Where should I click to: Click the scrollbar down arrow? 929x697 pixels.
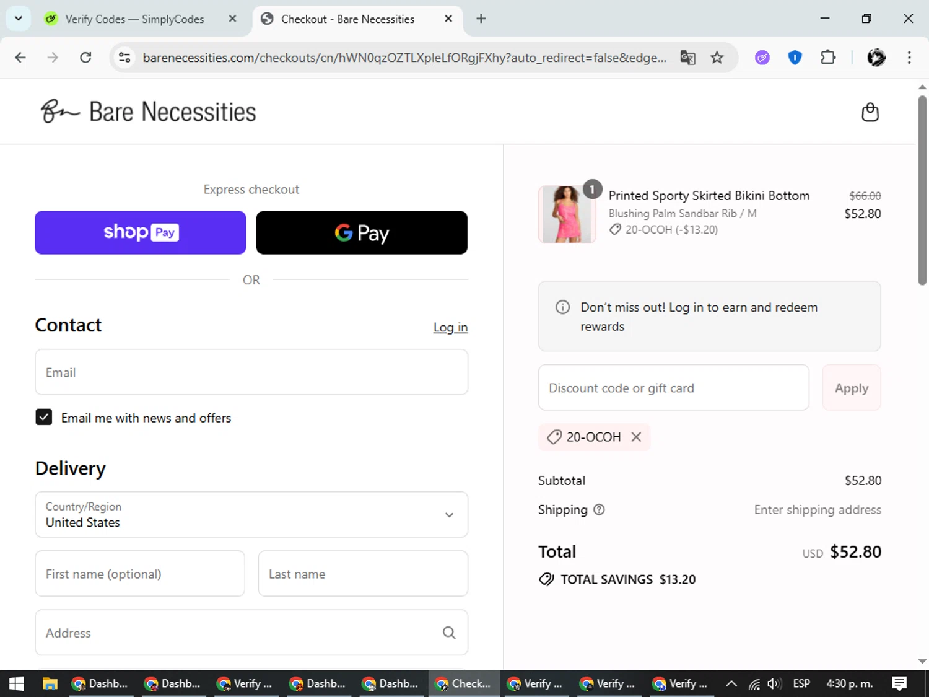click(x=922, y=661)
